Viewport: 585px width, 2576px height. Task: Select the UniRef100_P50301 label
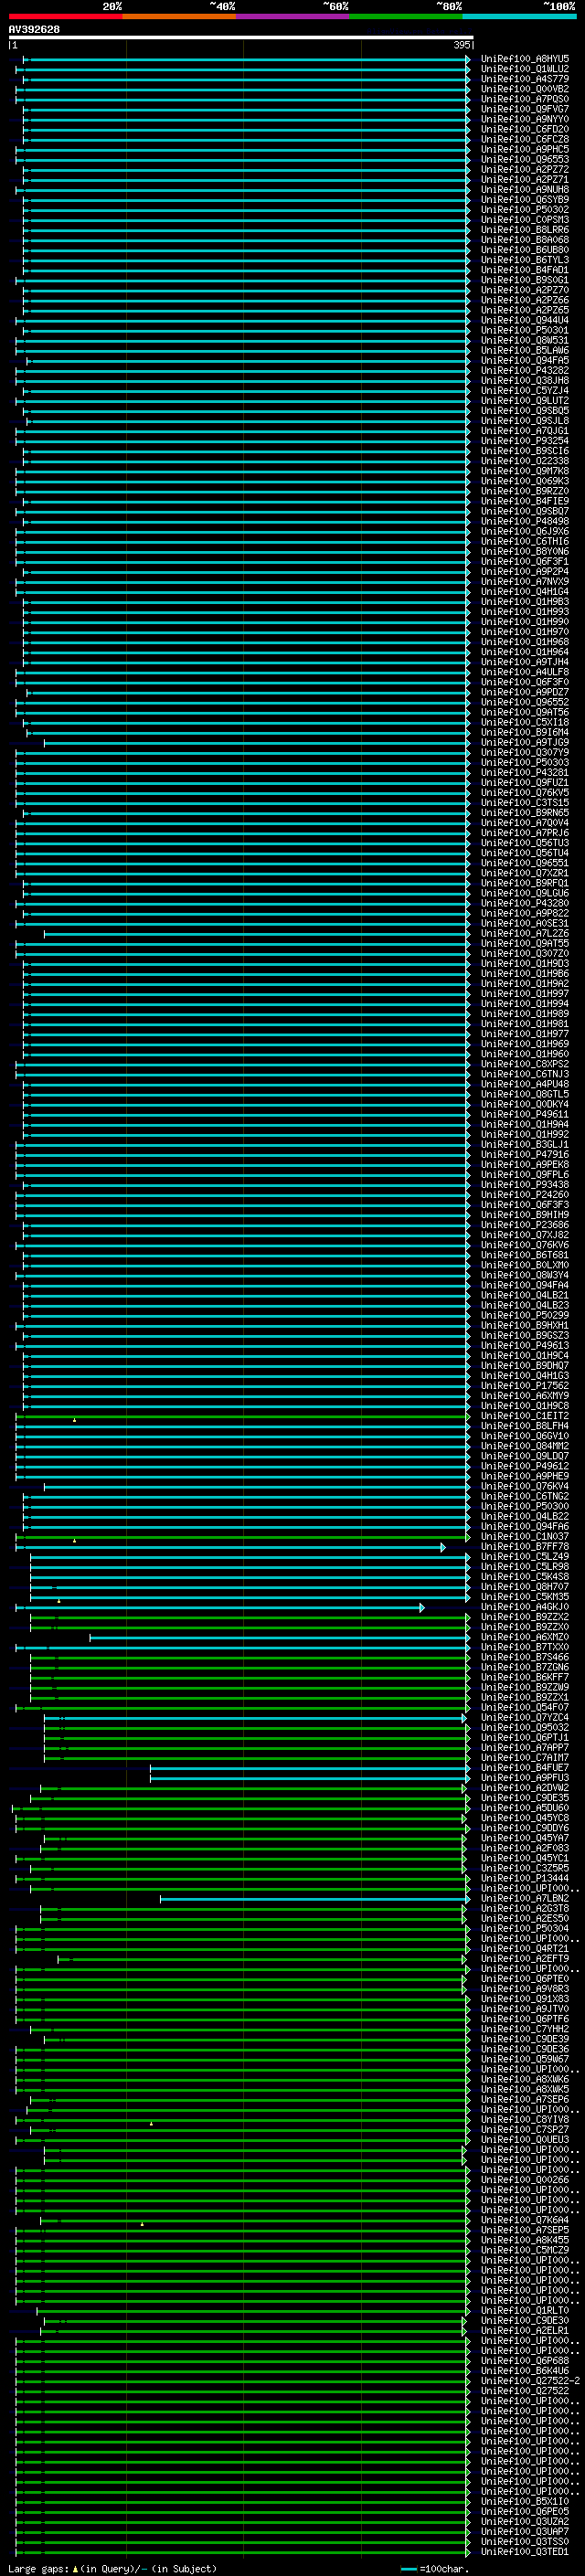click(525, 331)
